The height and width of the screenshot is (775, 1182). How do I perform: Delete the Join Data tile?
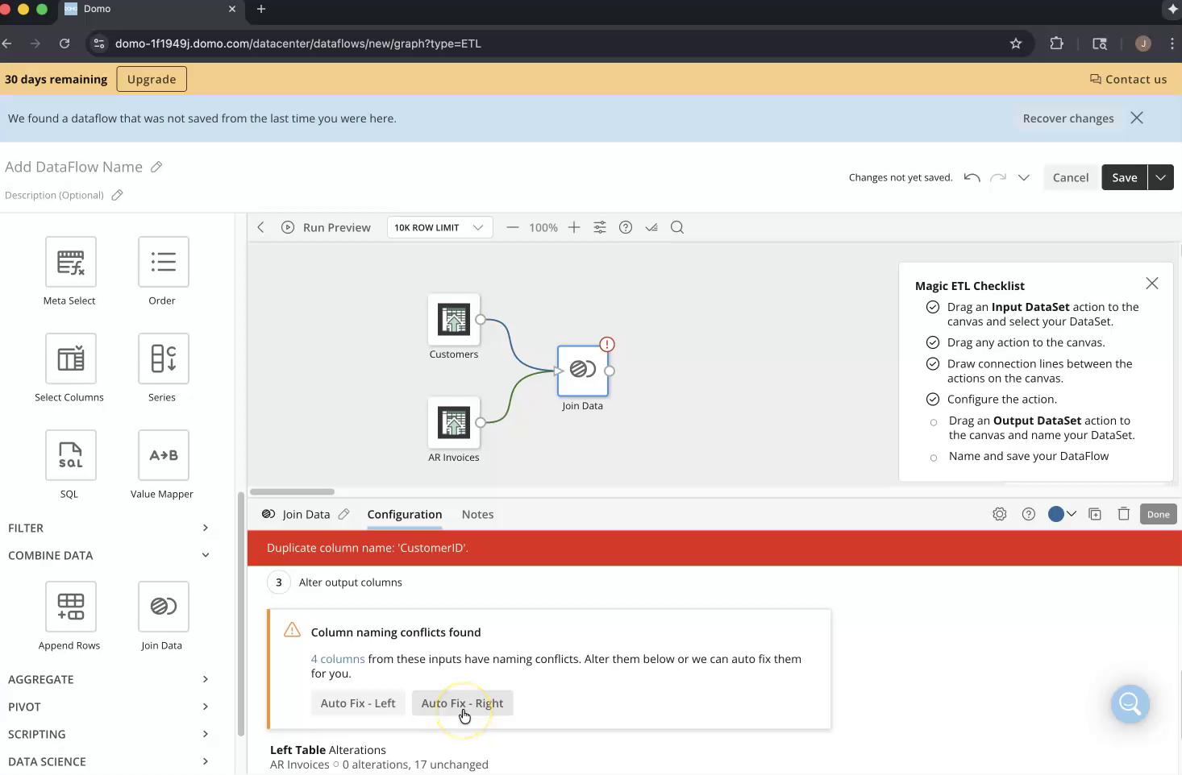coord(1124,514)
